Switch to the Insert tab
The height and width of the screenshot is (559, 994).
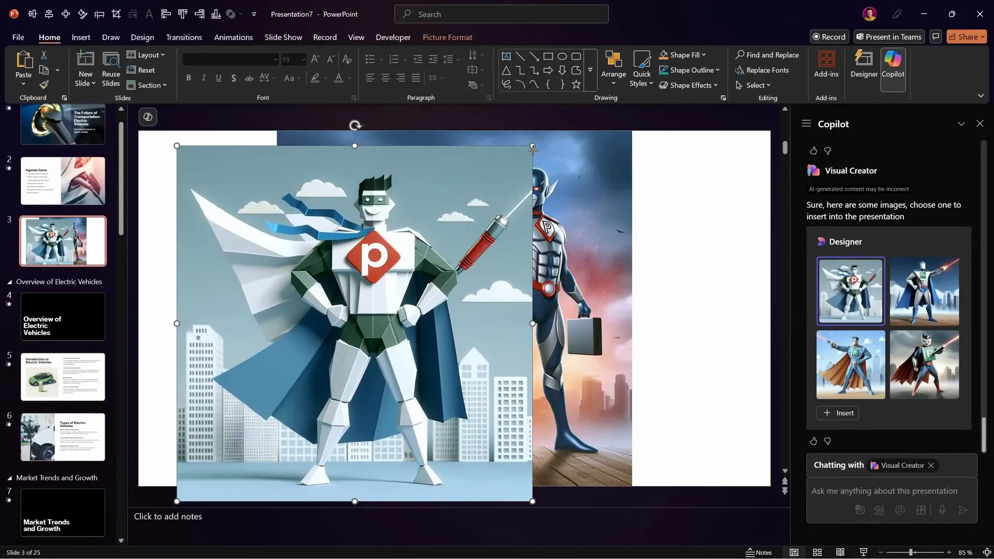81,37
